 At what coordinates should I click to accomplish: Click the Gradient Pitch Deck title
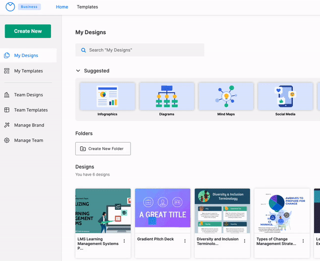point(156,239)
